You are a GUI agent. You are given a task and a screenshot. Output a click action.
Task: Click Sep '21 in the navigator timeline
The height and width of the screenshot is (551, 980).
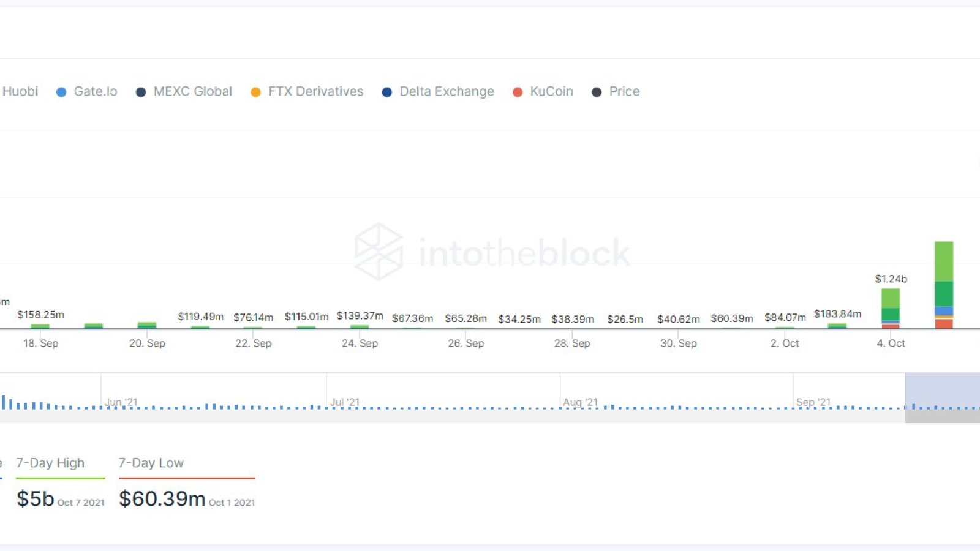813,402
